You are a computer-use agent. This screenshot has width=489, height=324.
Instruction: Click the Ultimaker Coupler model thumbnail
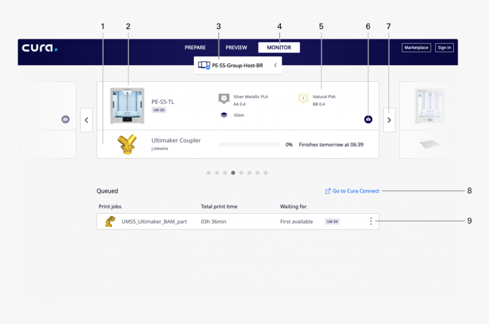(x=127, y=144)
